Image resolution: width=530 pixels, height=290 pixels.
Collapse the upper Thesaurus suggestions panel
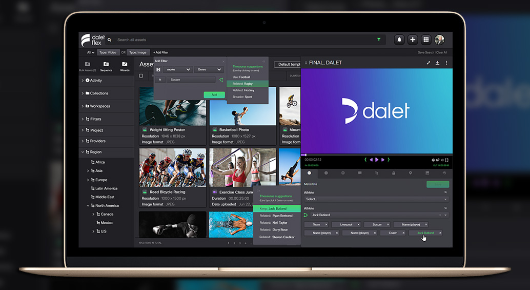point(263,62)
